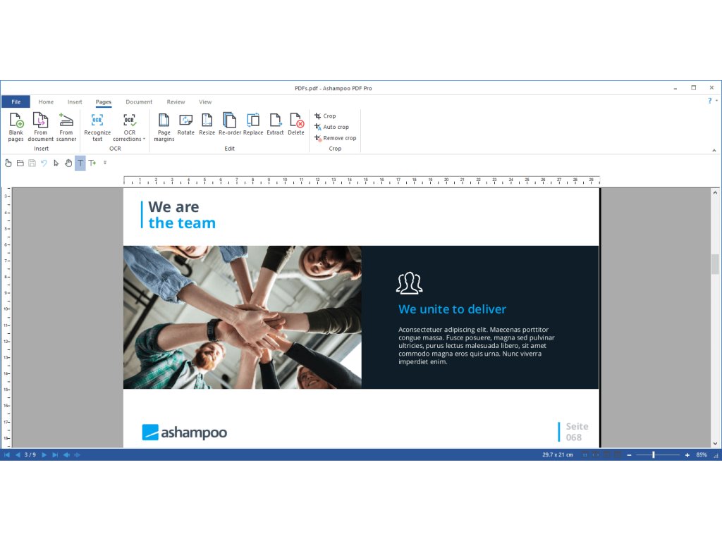Image resolution: width=722 pixels, height=541 pixels.
Task: Go to last page
Action: pos(55,454)
